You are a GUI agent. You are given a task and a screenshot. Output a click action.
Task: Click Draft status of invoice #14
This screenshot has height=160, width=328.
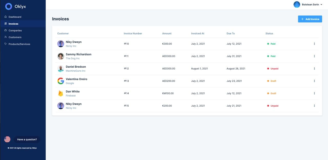click(272, 93)
